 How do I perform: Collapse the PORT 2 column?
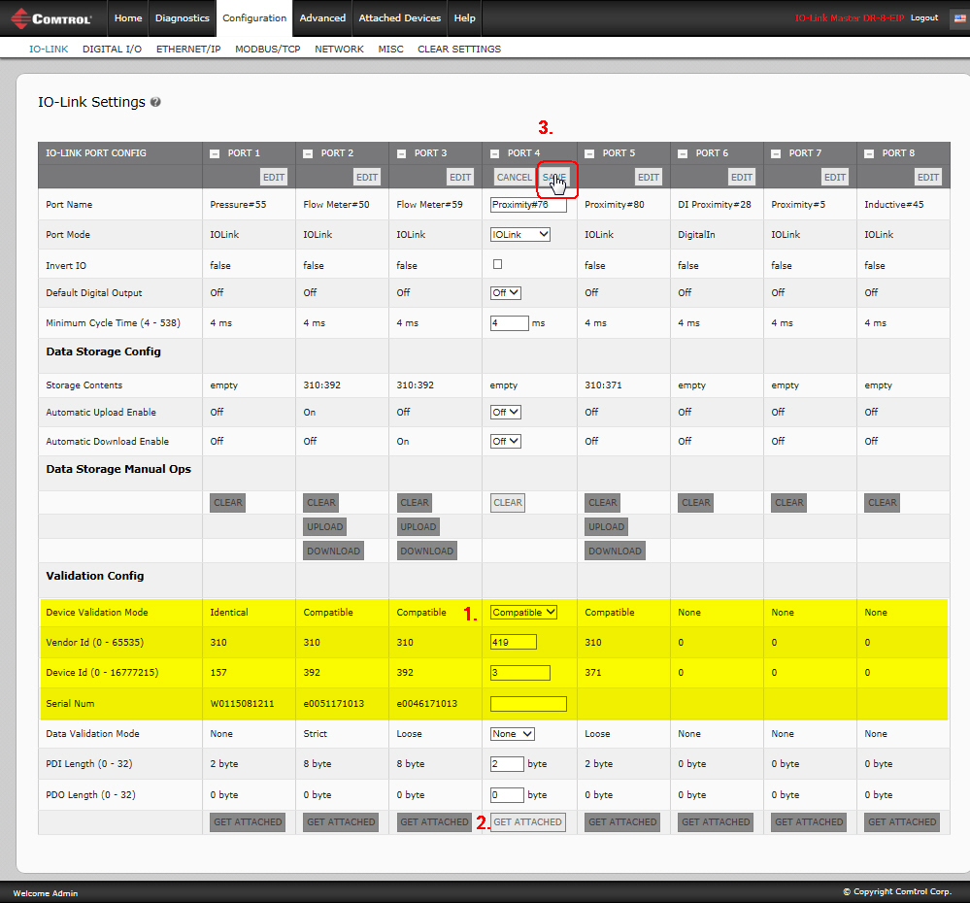[x=308, y=154]
